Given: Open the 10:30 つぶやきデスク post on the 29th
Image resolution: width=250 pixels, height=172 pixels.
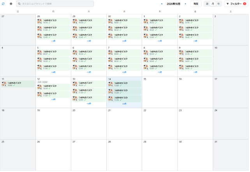Looking at the screenshot, I should tap(89, 21).
